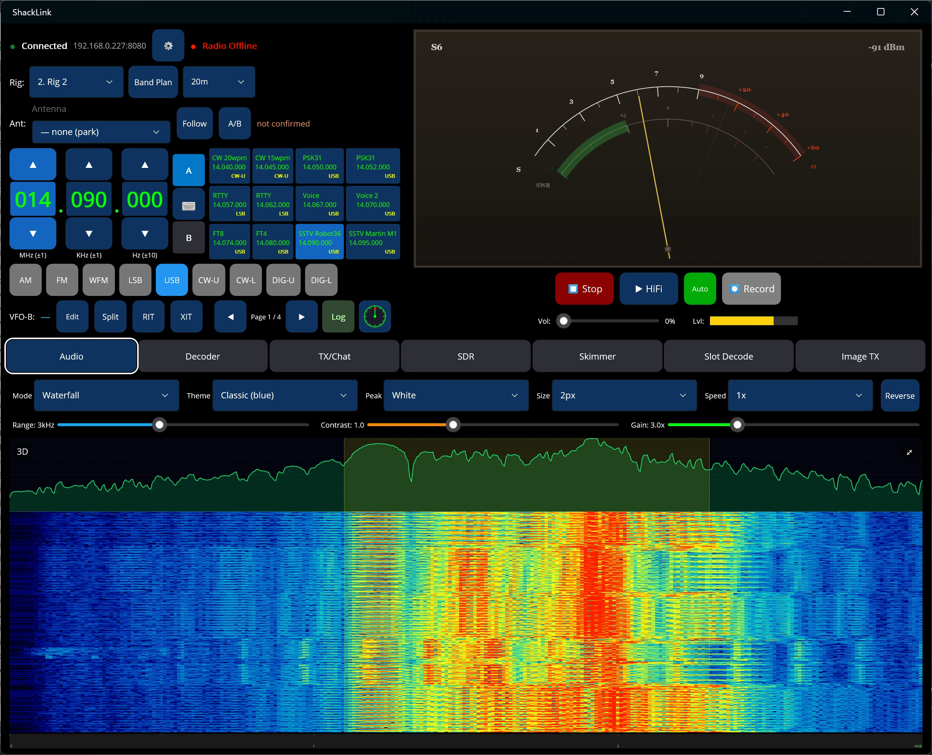932x755 pixels.
Task: Open the clock icon button
Action: point(375,317)
